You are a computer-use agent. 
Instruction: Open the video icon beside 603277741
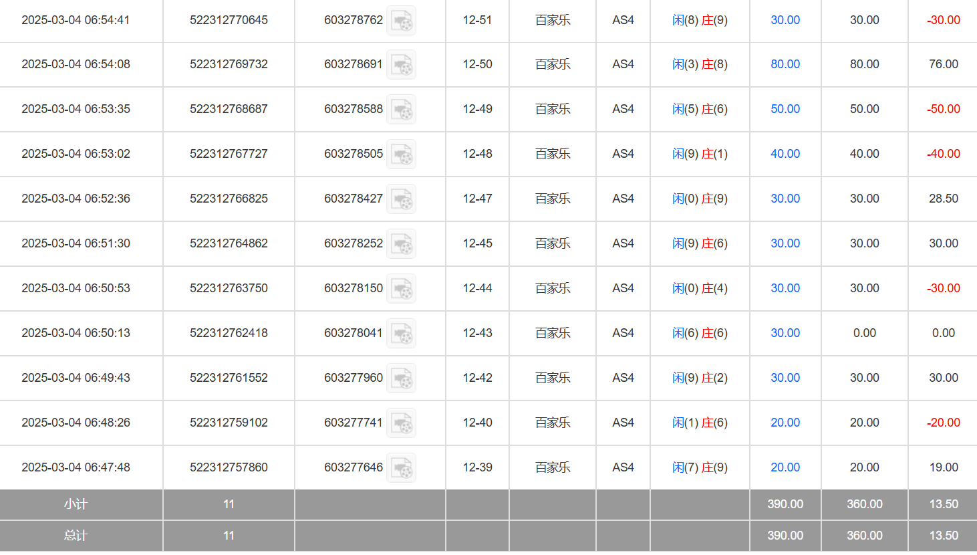(402, 423)
